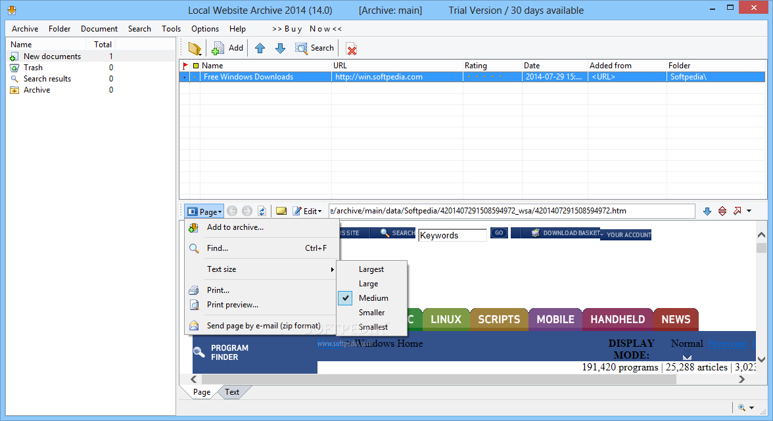Sort by the Folder column header

click(716, 66)
